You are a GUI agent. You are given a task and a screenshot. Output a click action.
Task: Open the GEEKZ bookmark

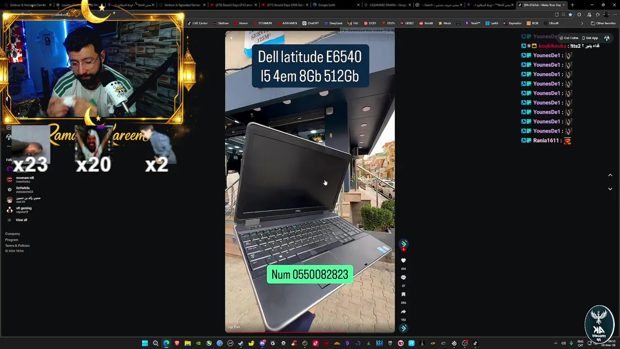407,23
